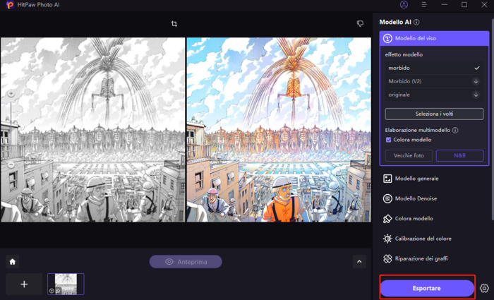Click the HitPaw Photo AI logo icon

(x=10, y=5)
